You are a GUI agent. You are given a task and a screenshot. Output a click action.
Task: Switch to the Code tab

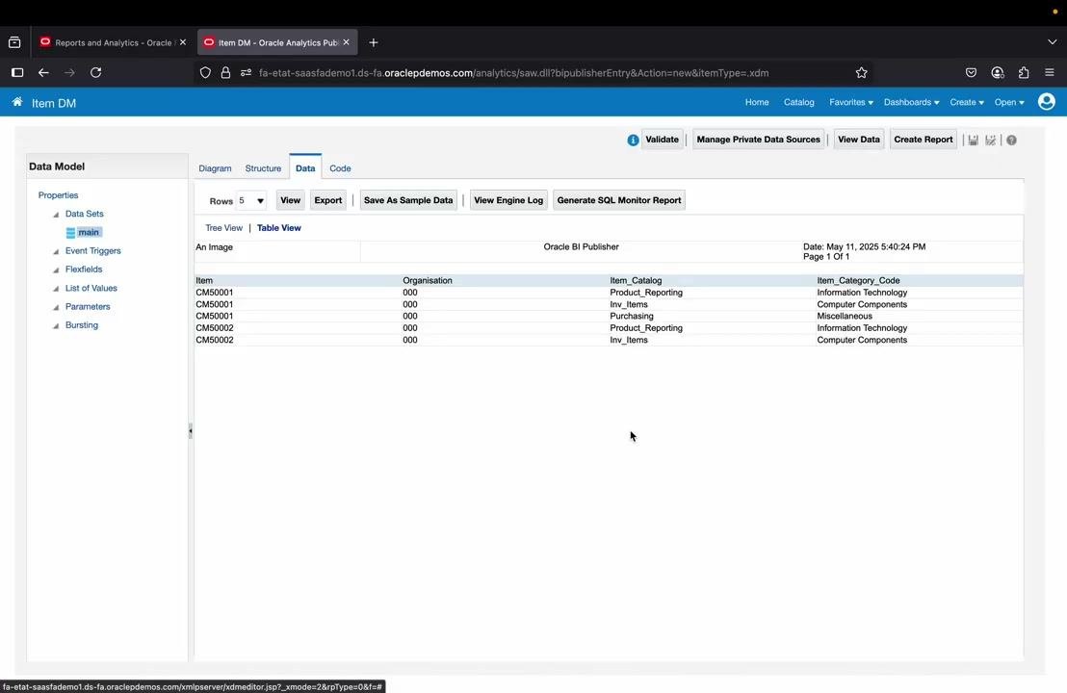[340, 168]
